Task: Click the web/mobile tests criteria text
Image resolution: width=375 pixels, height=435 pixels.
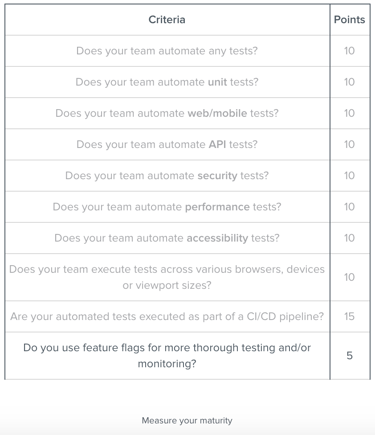Action: pos(167,113)
